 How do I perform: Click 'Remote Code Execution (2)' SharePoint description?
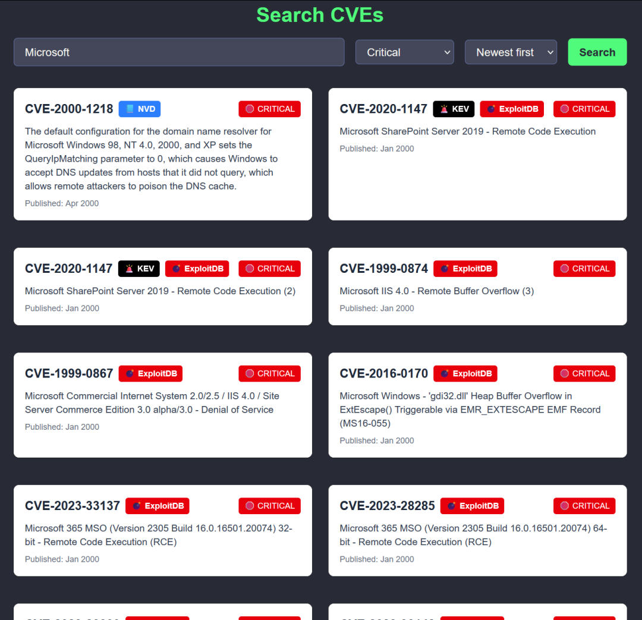(x=160, y=291)
